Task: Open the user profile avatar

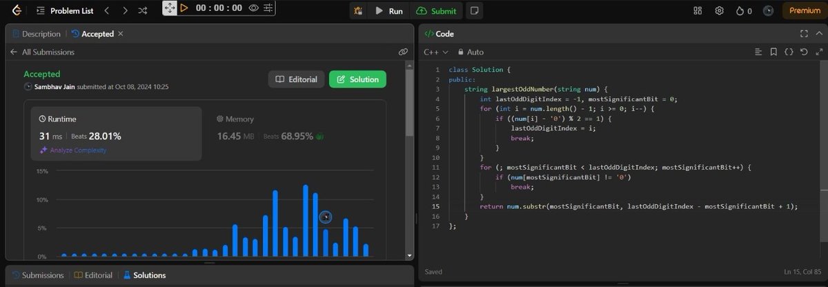Action: tap(767, 11)
